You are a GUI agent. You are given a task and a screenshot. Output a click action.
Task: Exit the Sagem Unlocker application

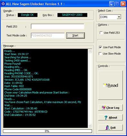tap(110, 127)
